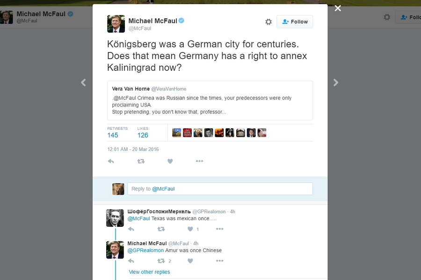View the 145 retweets count
The height and width of the screenshot is (280, 421).
(113, 135)
